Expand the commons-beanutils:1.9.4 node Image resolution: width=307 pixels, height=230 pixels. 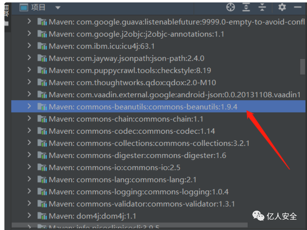point(29,106)
